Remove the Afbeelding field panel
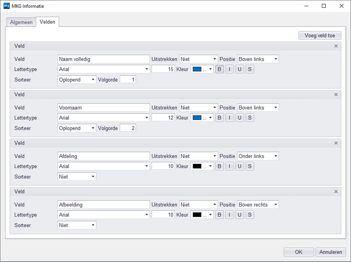Screen dimensions: 351x262 coord(336,191)
